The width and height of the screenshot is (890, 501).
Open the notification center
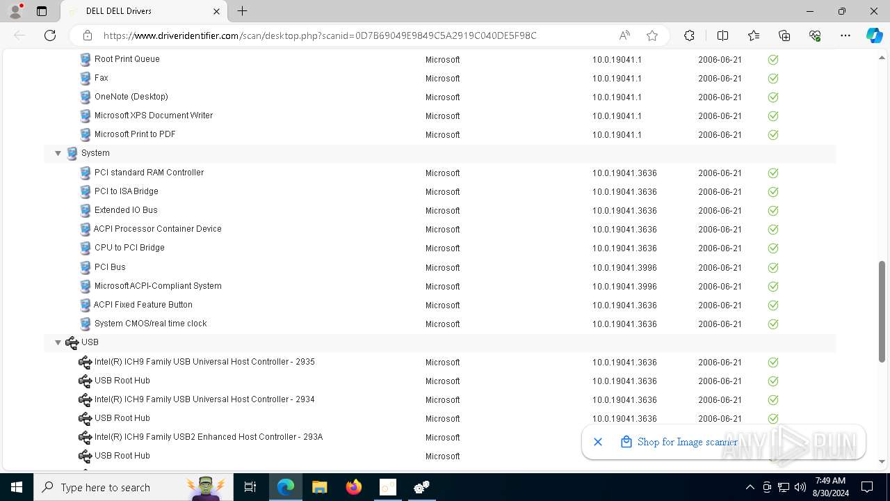point(867,487)
